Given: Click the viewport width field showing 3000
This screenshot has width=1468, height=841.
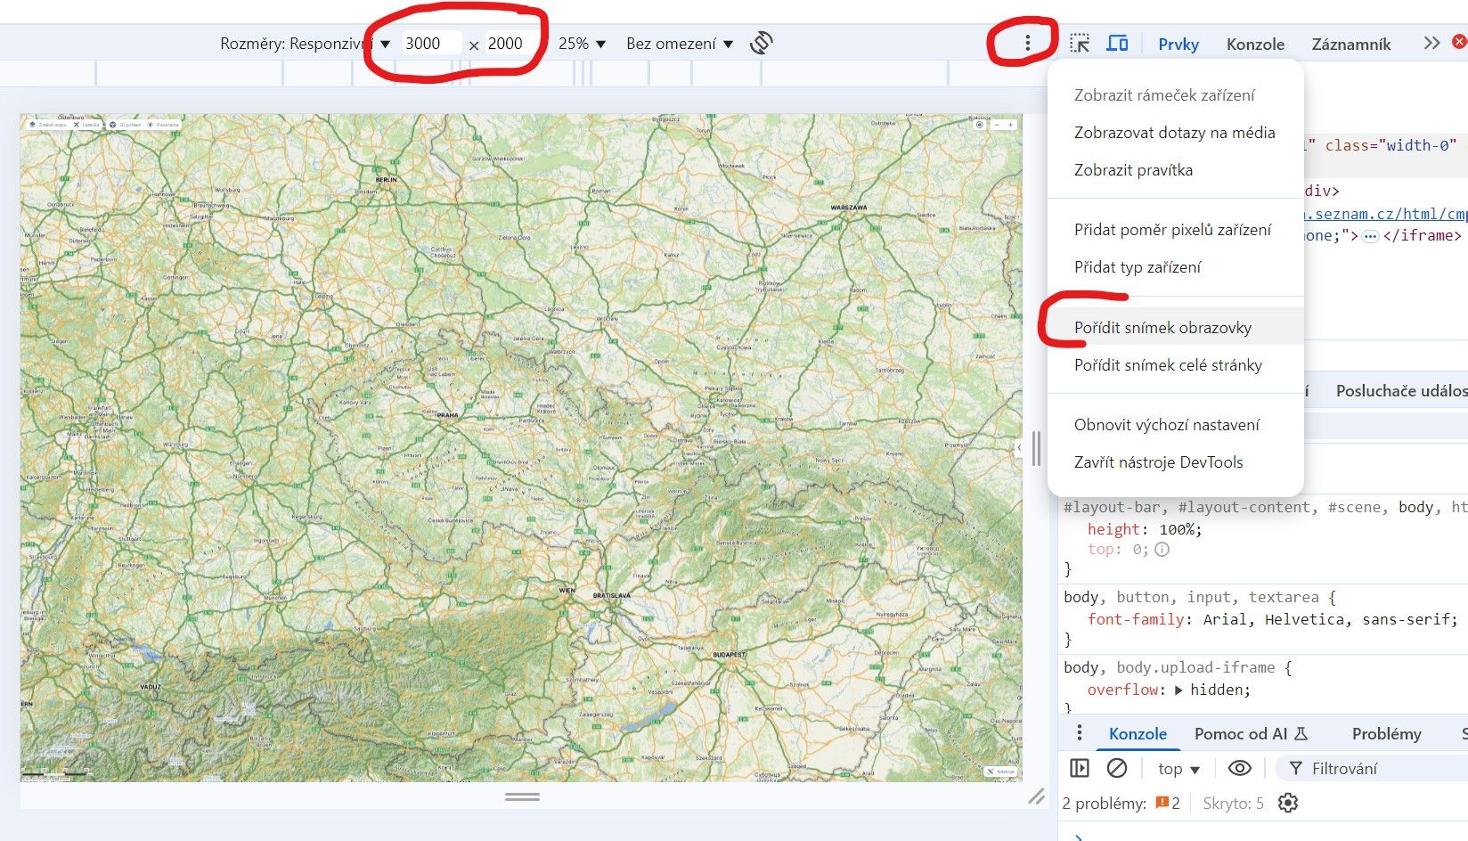Looking at the screenshot, I should [431, 43].
